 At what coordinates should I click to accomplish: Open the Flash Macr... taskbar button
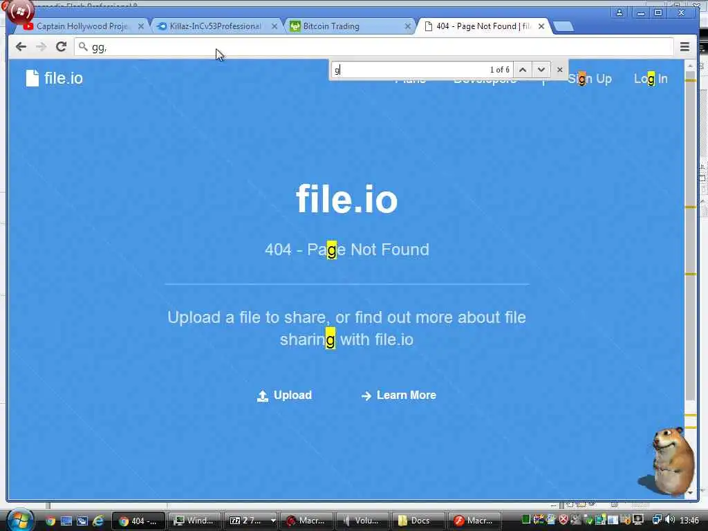tap(474, 521)
